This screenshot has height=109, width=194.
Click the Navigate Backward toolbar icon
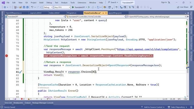5,7
